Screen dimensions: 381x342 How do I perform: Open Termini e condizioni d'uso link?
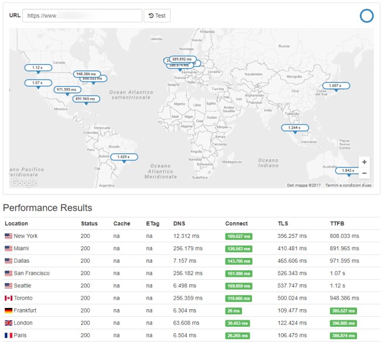[348, 185]
